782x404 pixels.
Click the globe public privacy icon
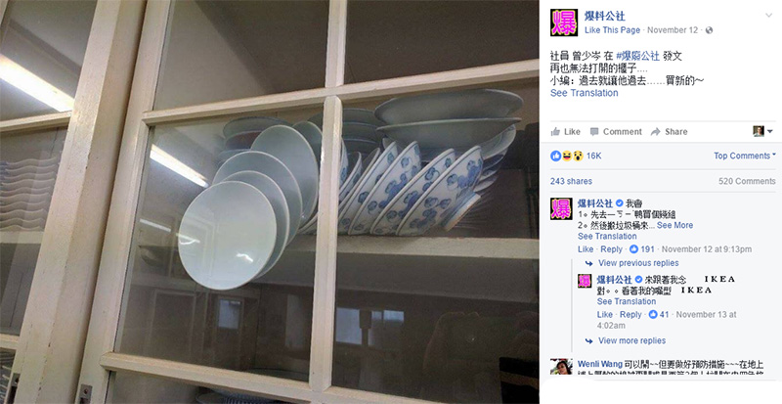coord(709,30)
